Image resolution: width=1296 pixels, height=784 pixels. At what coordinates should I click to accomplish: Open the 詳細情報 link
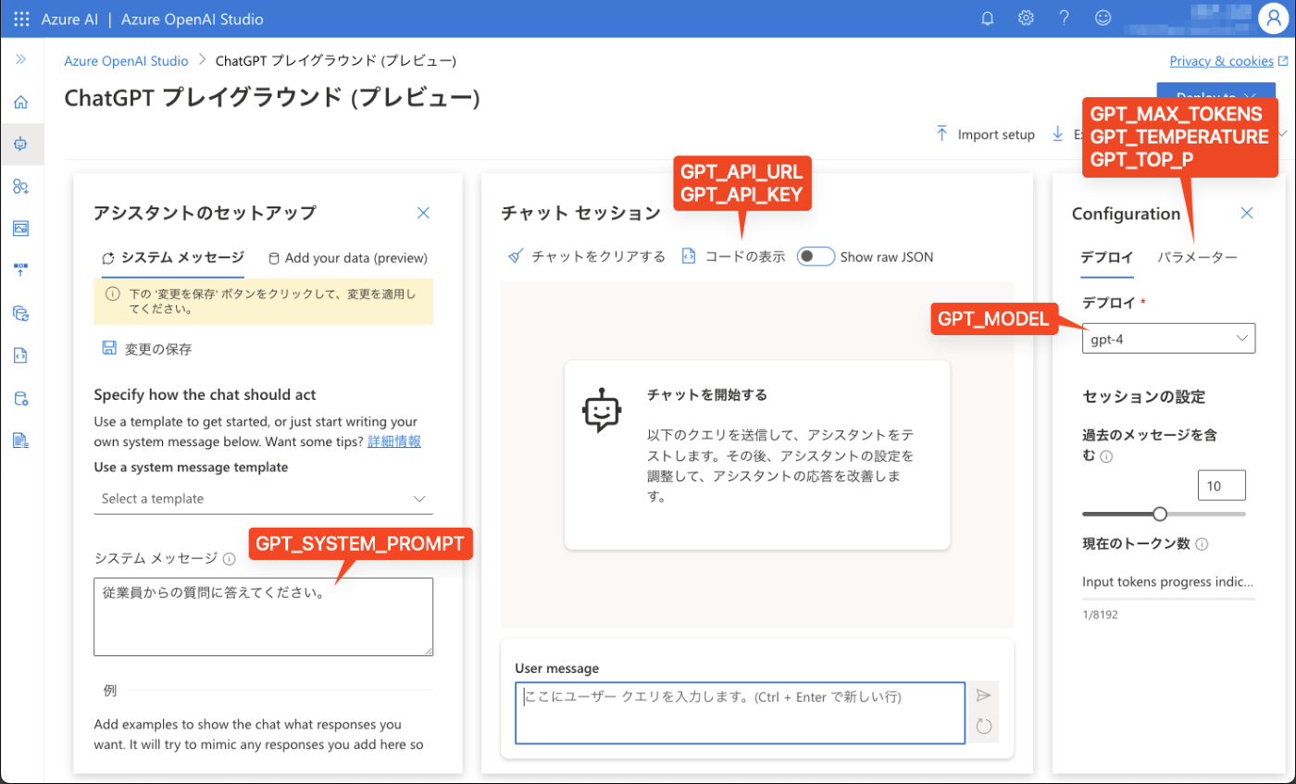[x=394, y=442]
